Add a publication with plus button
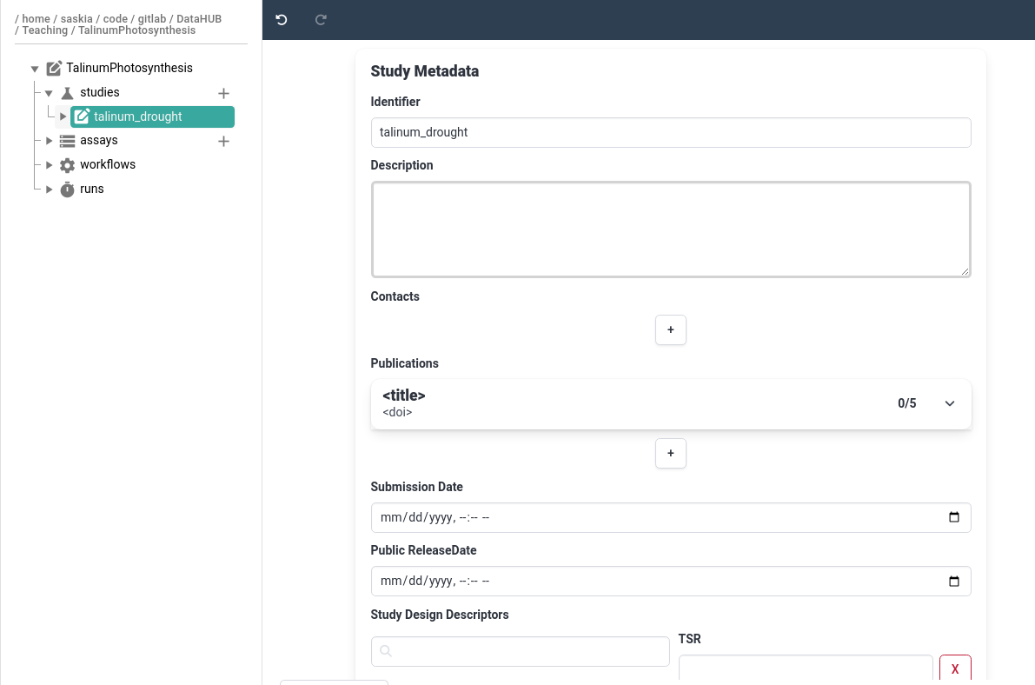 (x=671, y=453)
